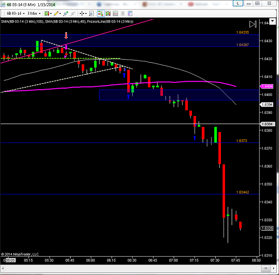Viewport: 279px width, 275px height.
Task: Click the 1.6420 price axis label
Action: click(267, 59)
